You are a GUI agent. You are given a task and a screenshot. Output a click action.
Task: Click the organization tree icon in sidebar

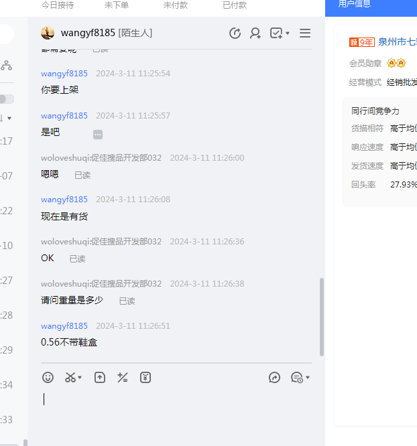click(x=6, y=66)
